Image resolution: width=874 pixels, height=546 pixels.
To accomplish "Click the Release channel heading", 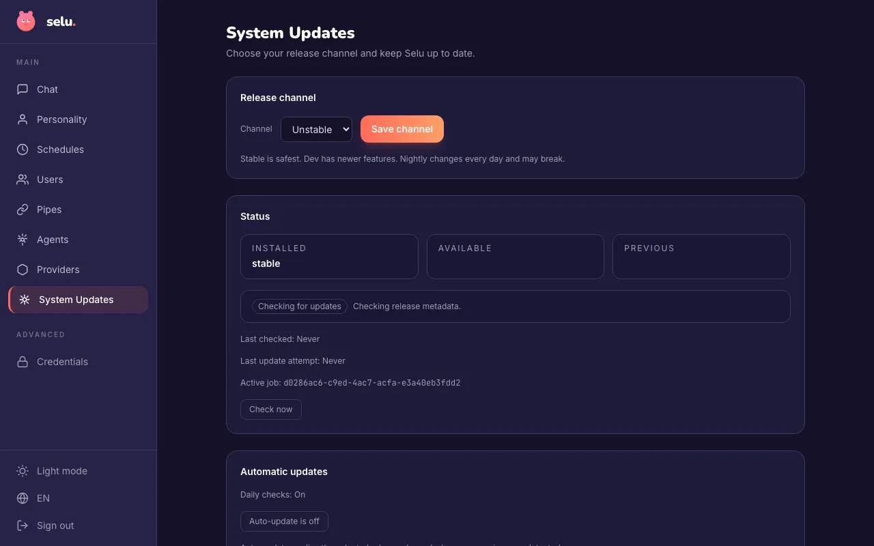I will [x=278, y=98].
